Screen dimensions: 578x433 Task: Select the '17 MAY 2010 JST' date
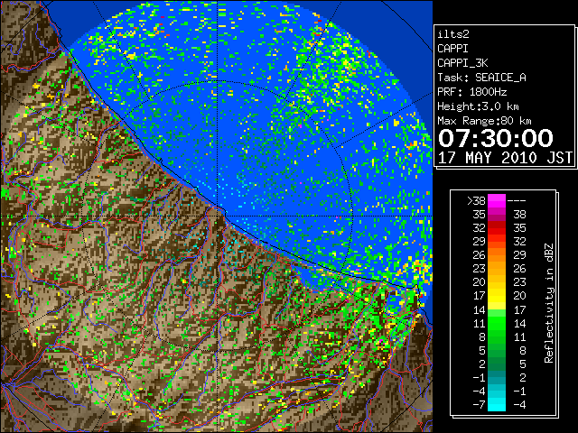pos(505,158)
